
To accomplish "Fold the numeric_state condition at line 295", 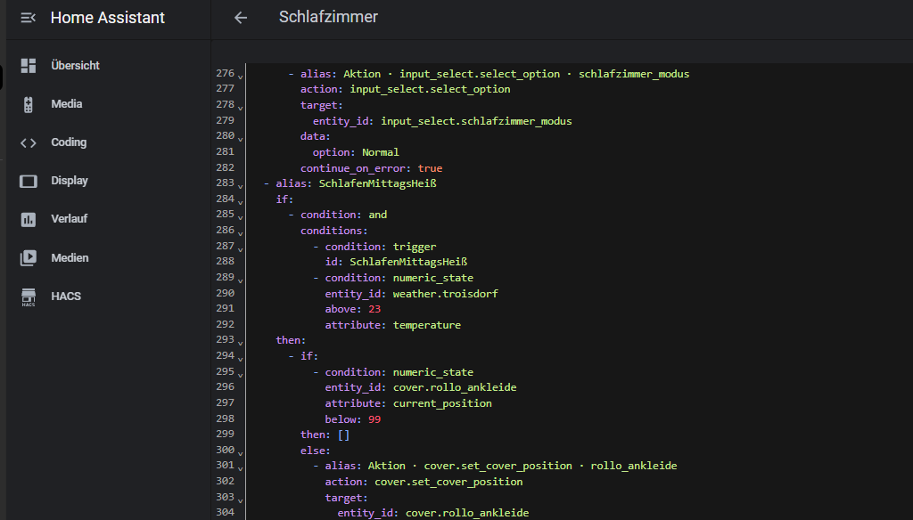I will pos(240,375).
